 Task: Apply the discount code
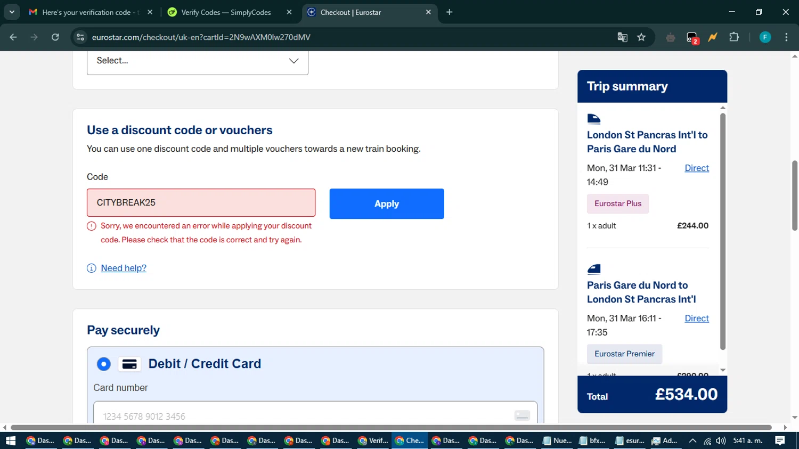click(x=387, y=203)
